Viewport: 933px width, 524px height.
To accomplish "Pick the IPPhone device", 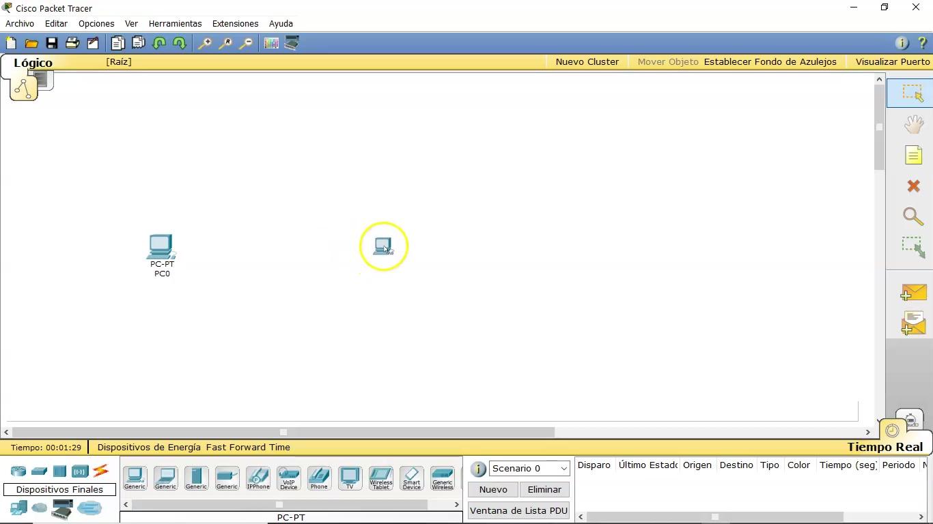I will (257, 478).
